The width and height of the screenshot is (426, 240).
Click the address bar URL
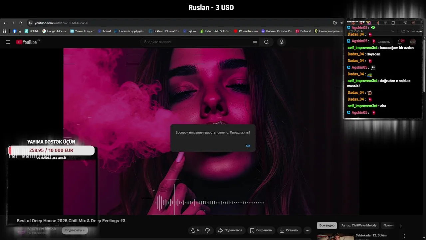pos(62,23)
